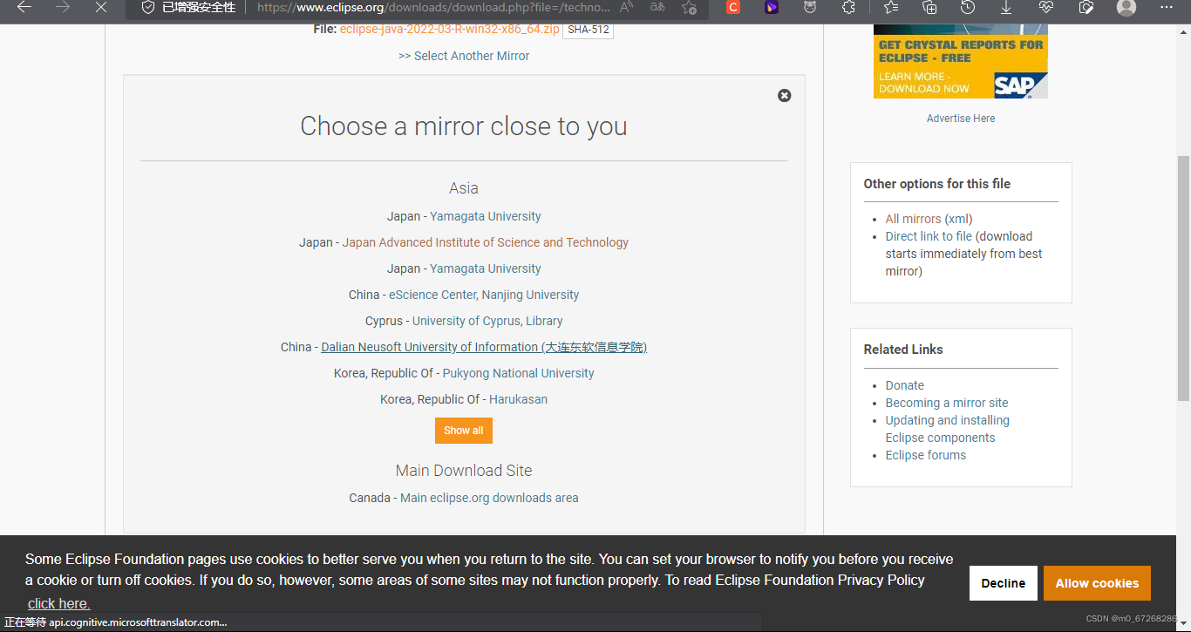The width and height of the screenshot is (1191, 632).
Task: Click the SHA-512 button
Action: click(x=588, y=30)
